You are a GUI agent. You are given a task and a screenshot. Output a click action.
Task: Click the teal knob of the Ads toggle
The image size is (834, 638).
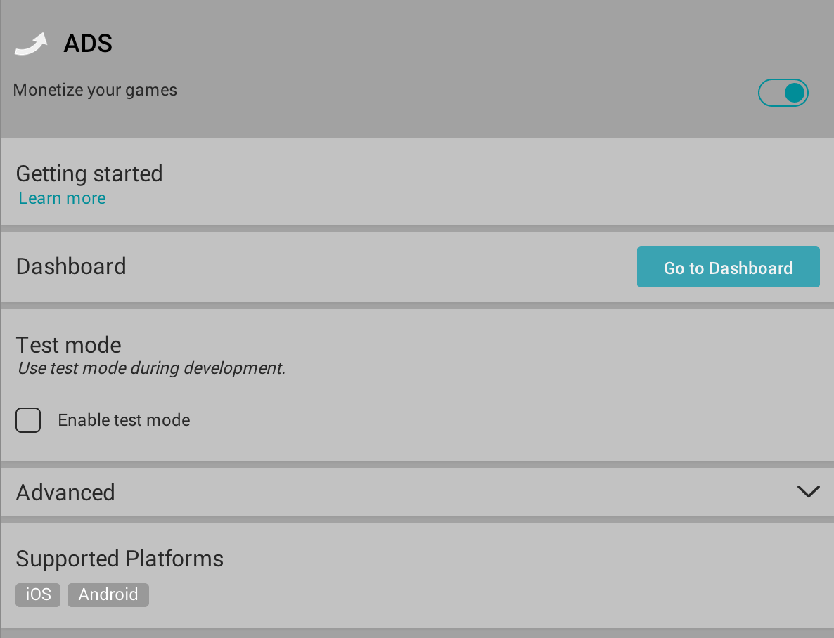(x=795, y=93)
